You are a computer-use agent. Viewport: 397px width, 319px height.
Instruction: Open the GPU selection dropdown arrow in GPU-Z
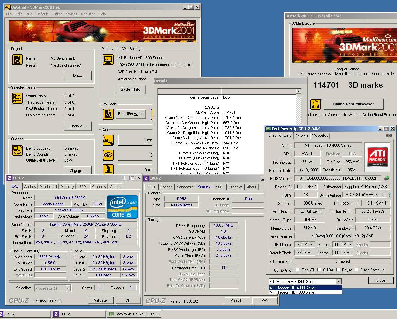(339, 281)
